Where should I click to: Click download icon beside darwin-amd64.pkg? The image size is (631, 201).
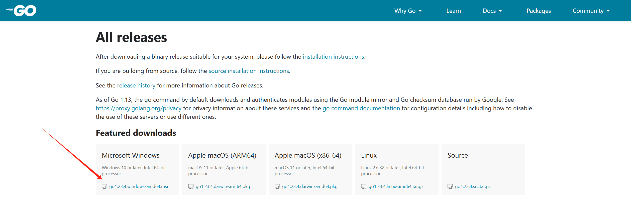[x=277, y=186]
